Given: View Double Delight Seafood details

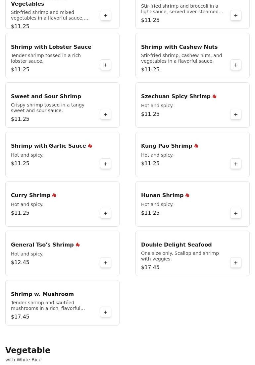Looking at the screenshot, I should tap(176, 245).
